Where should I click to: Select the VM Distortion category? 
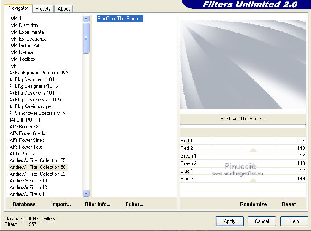(24, 25)
